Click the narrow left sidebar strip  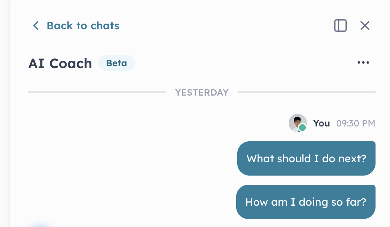[x=5, y=113]
